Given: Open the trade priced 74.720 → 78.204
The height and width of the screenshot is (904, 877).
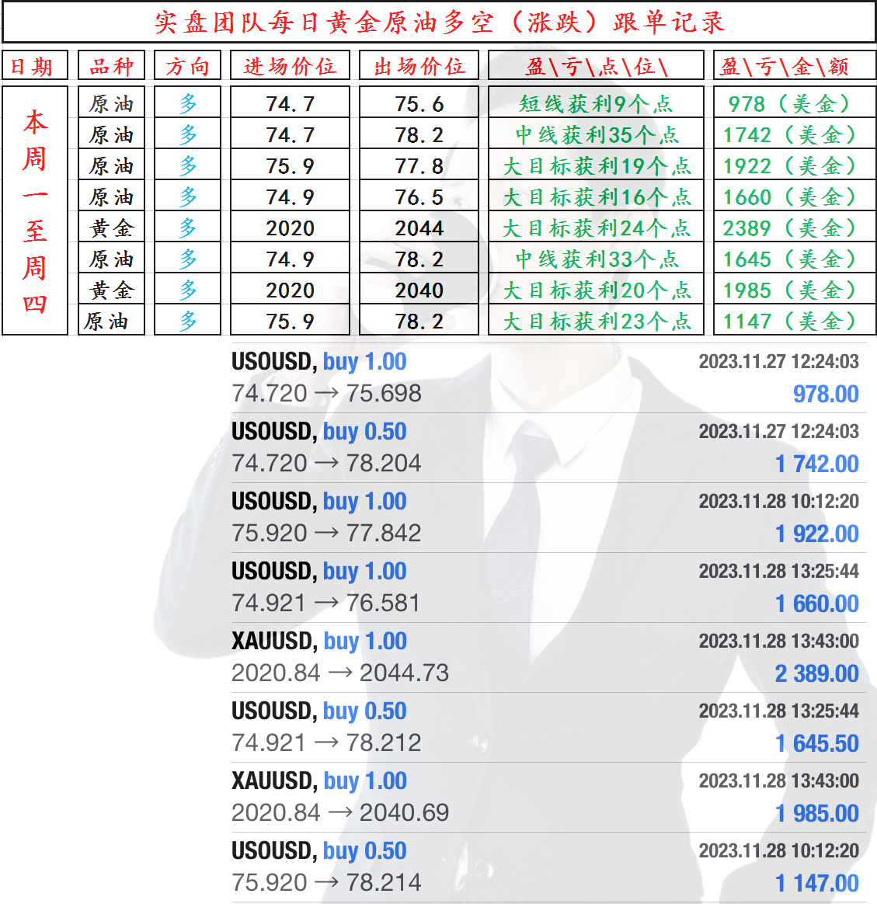Looking at the screenshot, I should (548, 447).
